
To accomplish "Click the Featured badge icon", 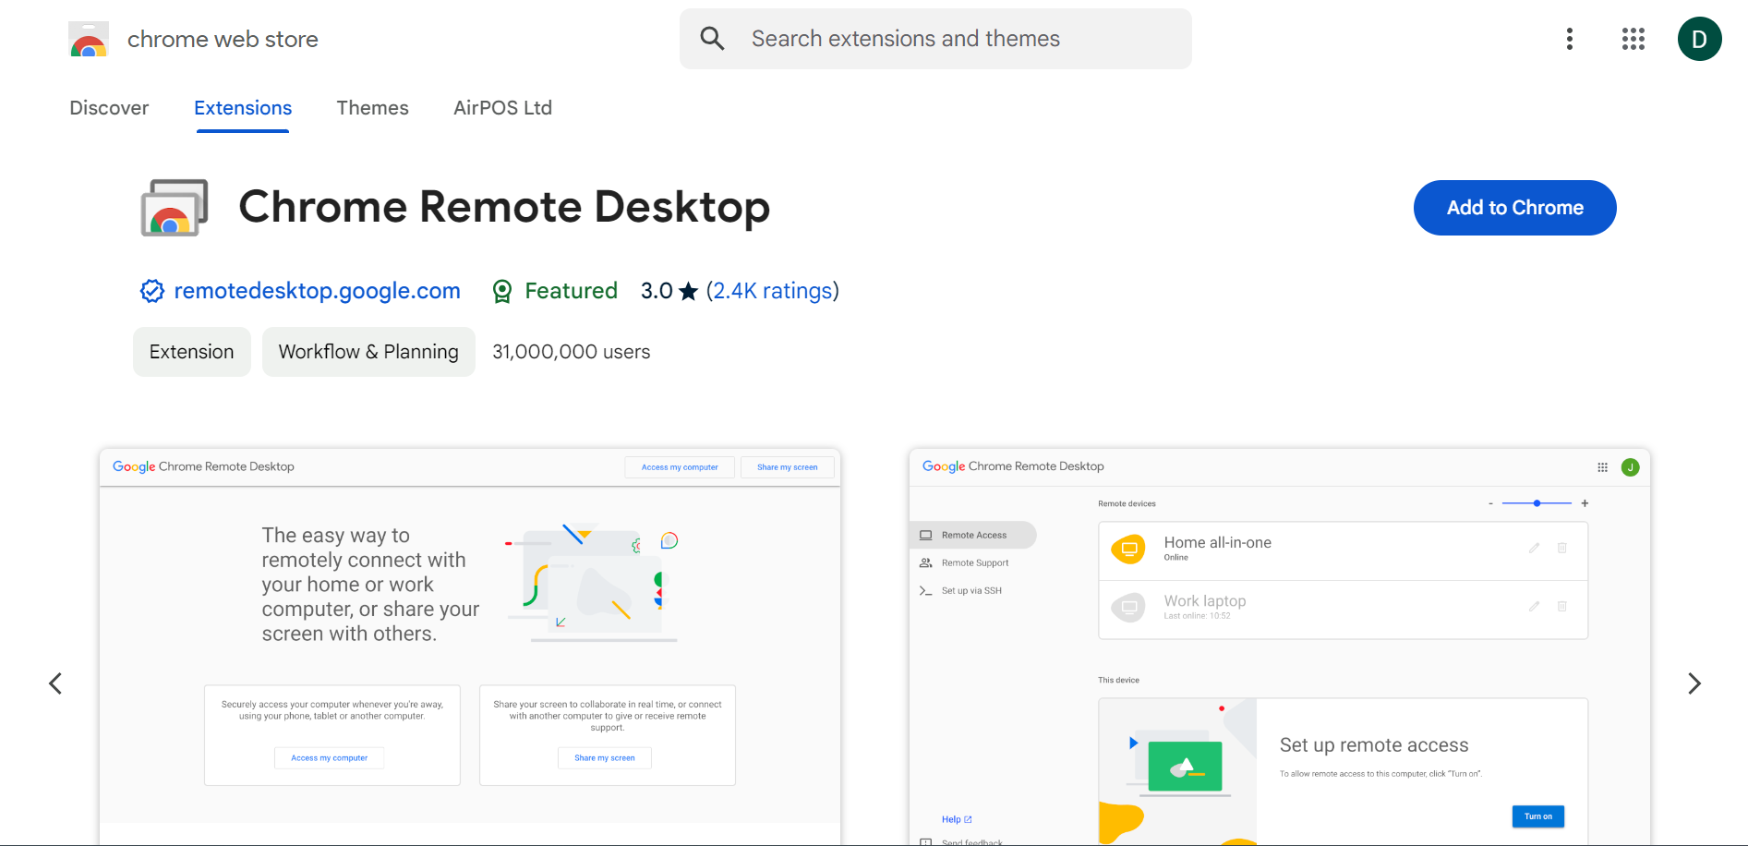I will click(x=502, y=292).
